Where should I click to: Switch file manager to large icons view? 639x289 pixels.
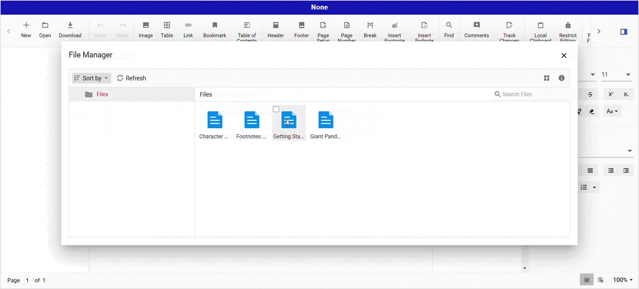[547, 78]
